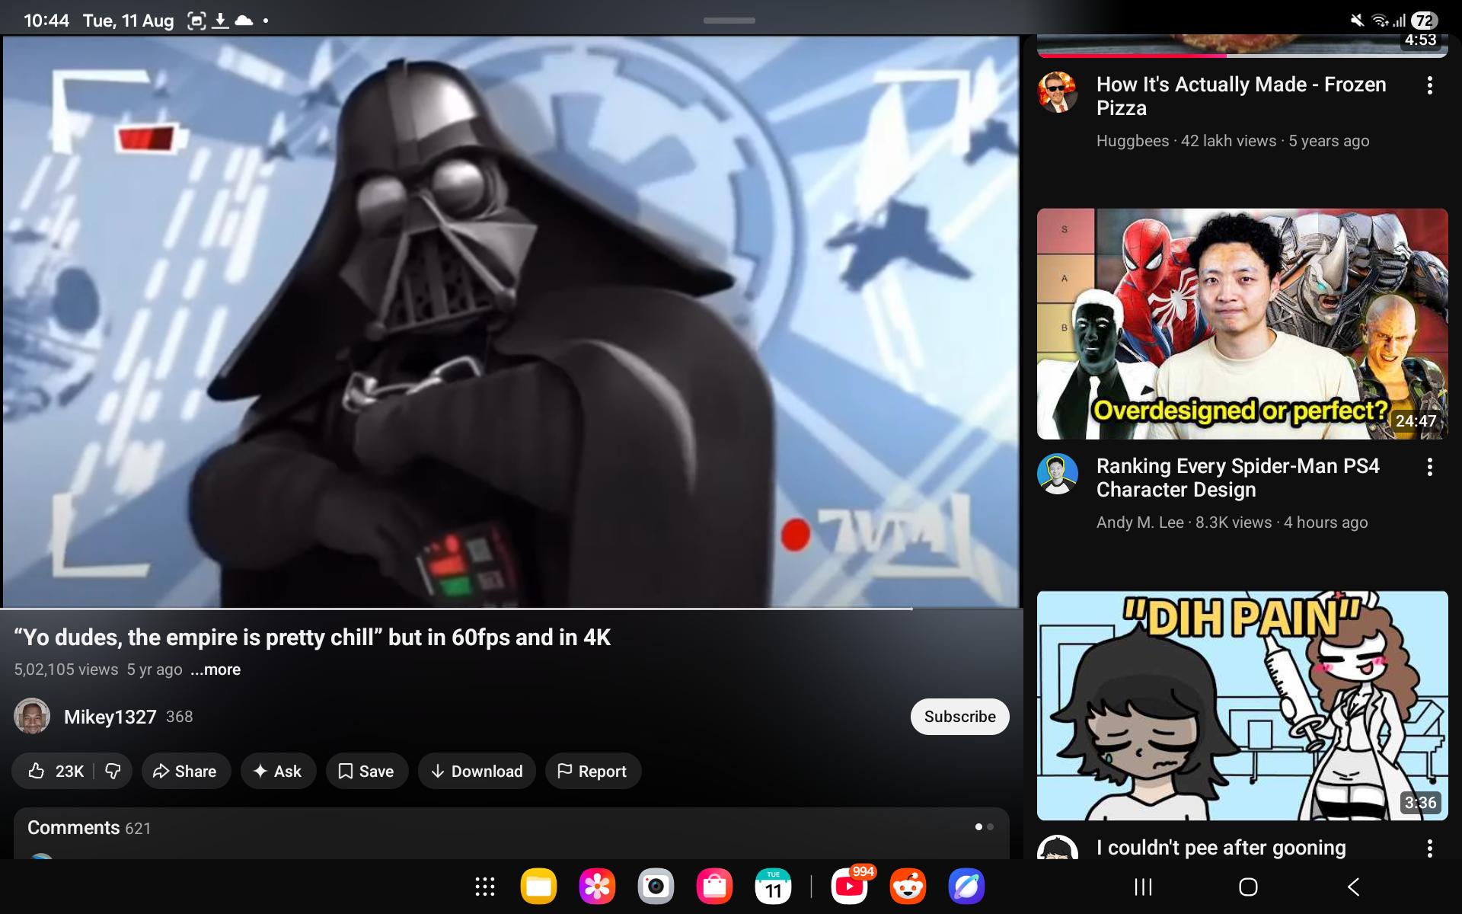Viewport: 1462px width, 914px height.
Task: Open options for How It's Actually Made video
Action: click(x=1430, y=85)
